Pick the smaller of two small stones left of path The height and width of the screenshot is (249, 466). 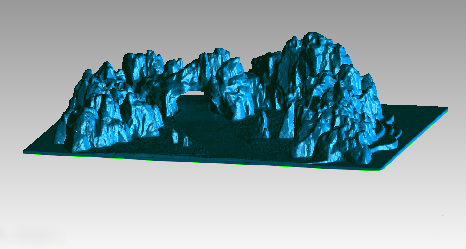[186, 141]
